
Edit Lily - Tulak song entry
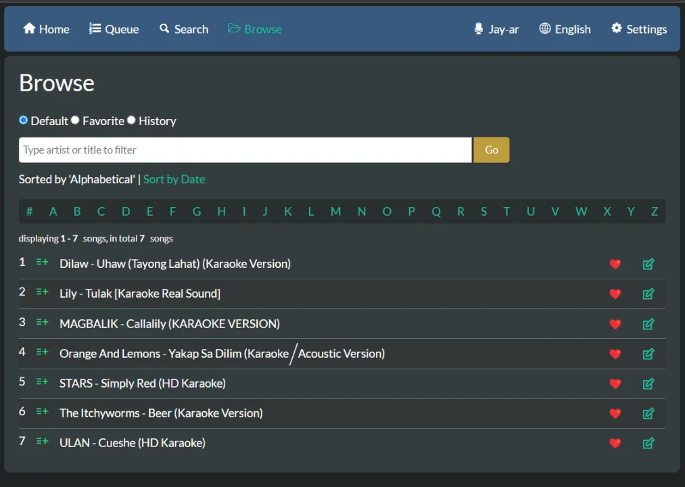tap(648, 294)
